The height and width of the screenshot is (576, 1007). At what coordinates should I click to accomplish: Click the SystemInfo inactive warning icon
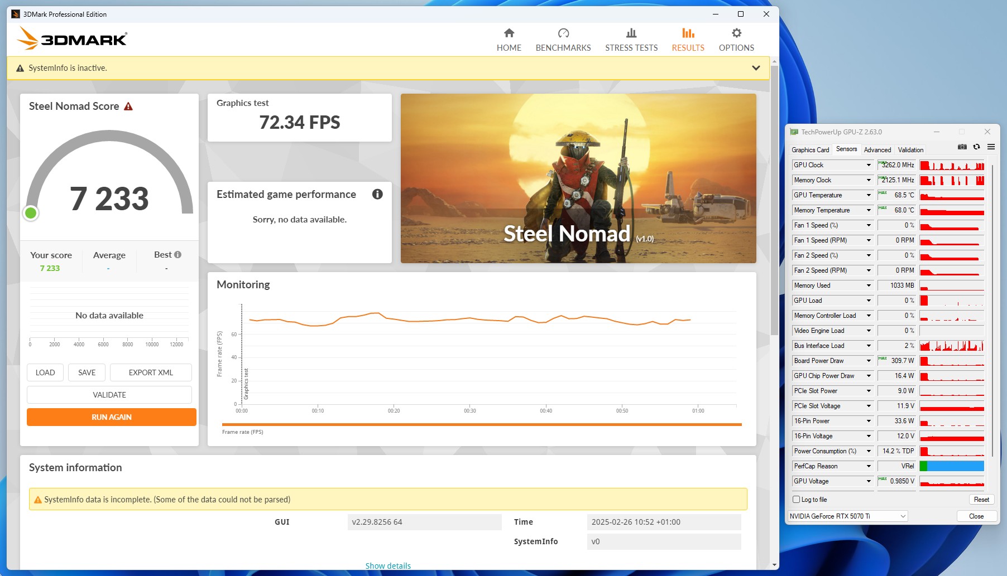click(x=20, y=68)
